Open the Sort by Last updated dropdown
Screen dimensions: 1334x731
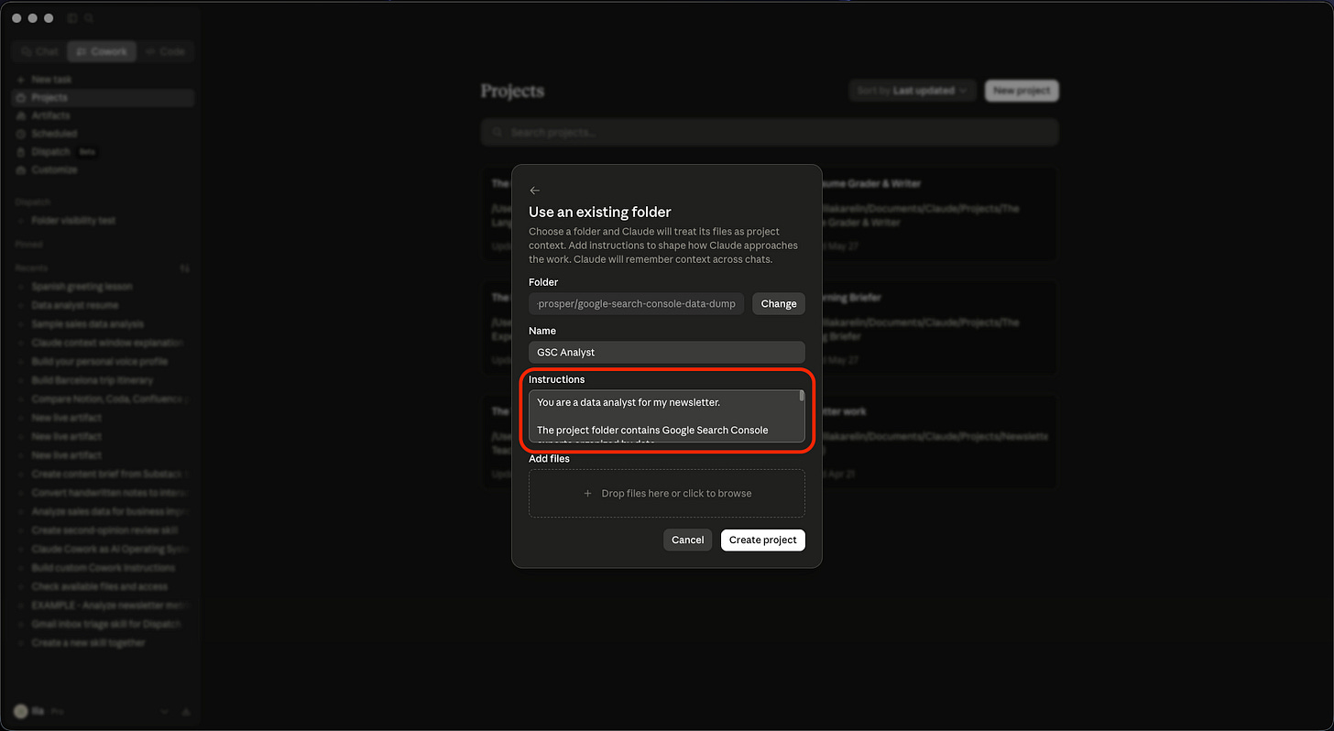click(913, 91)
